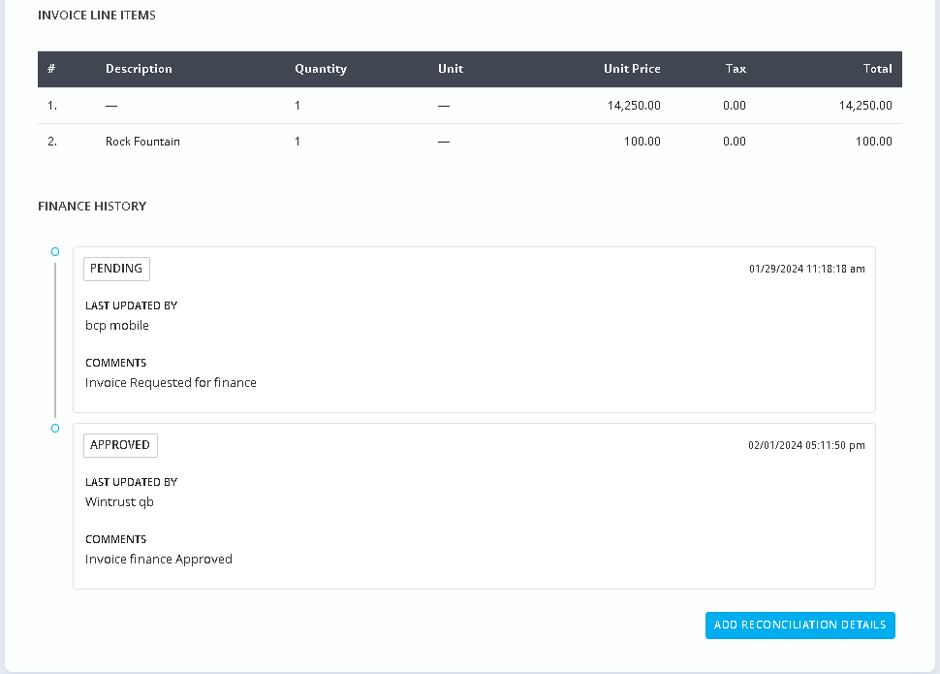
Task: Click the 'Invoice finance Approved' comment
Action: [159, 560]
